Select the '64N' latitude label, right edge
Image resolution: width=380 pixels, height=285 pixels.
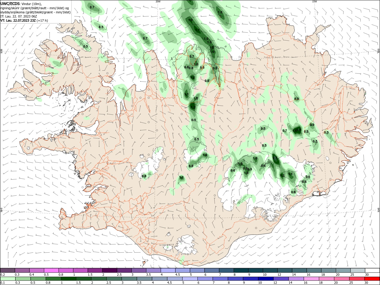(379, 210)
